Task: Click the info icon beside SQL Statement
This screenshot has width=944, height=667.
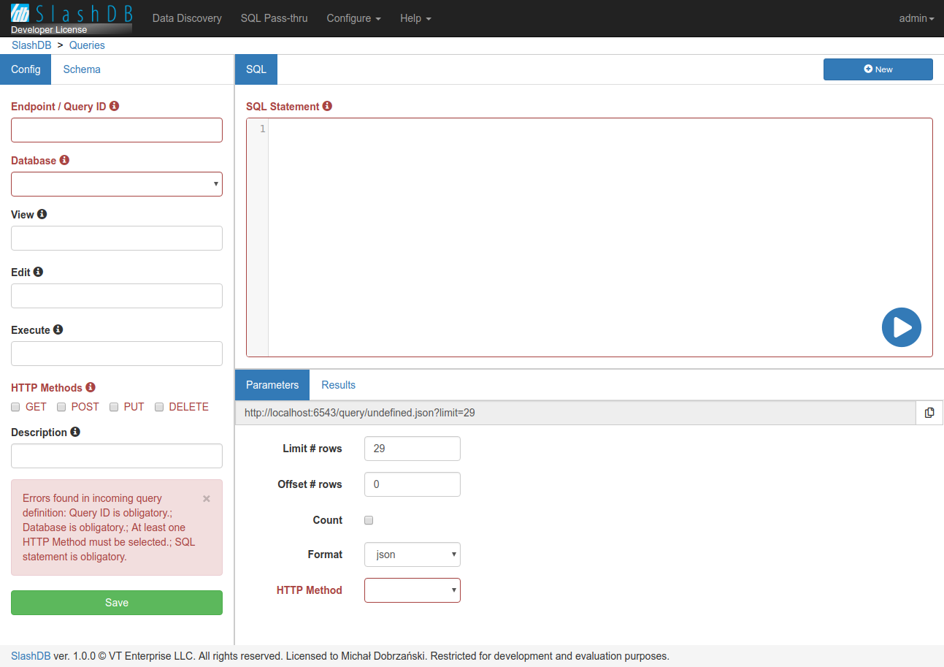Action: [327, 106]
